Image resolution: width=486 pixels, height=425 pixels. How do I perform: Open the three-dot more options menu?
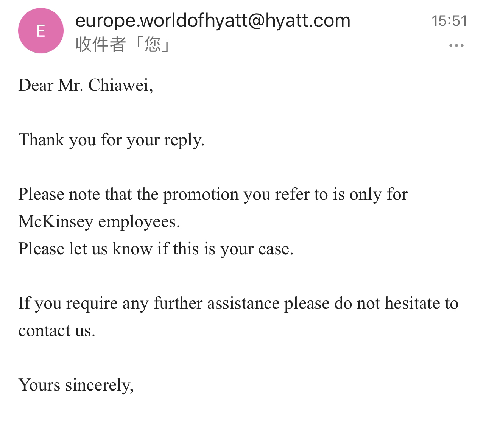[456, 46]
